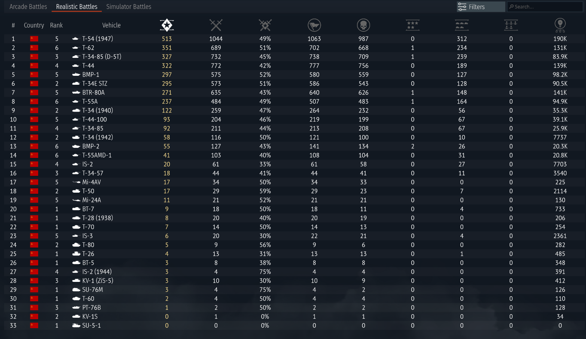The image size is (586, 339).
Task: Select the Realistic Battles tab
Action: pos(77,7)
